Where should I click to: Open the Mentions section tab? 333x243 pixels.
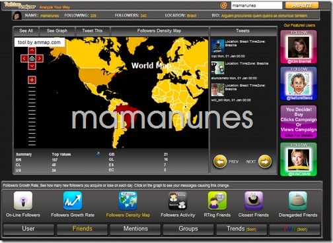pos(135,229)
